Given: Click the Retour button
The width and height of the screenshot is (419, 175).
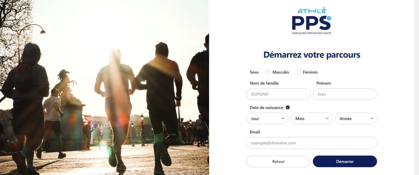Looking at the screenshot, I should click(x=278, y=162).
